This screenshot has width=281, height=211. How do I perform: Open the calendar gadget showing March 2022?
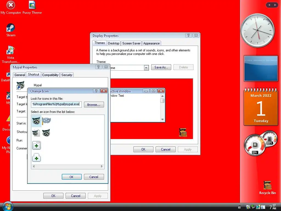click(x=261, y=107)
